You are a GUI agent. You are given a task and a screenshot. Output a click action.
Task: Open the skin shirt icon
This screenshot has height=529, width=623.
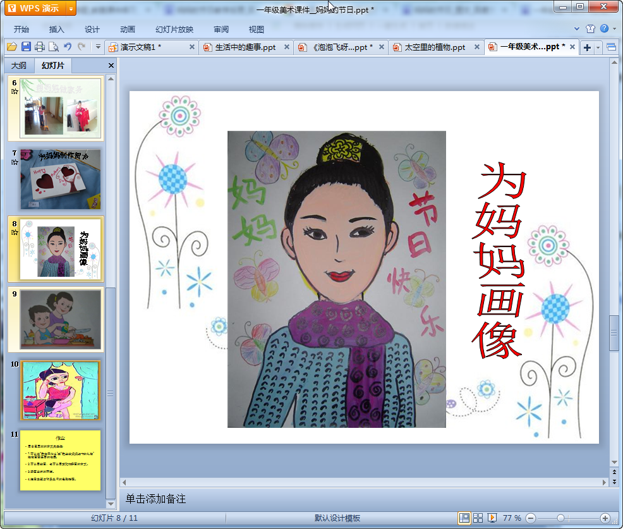(590, 28)
